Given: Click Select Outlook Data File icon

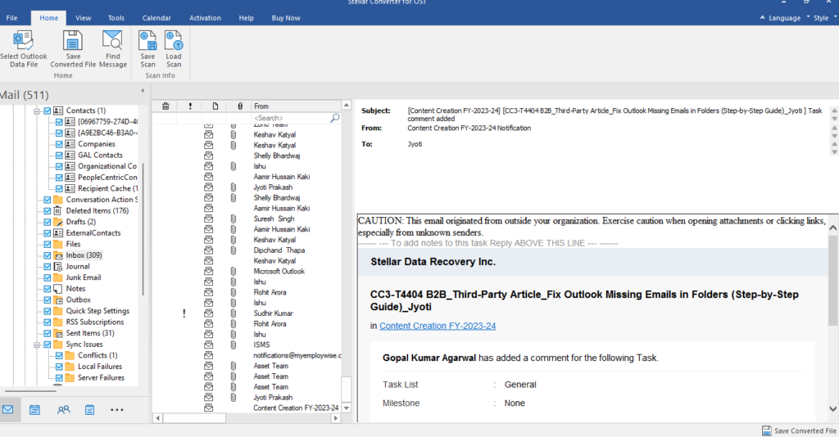Looking at the screenshot, I should click(23, 41).
